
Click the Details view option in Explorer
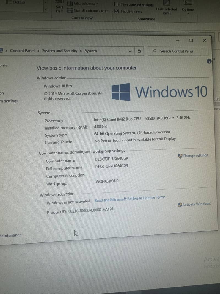(16, 2)
